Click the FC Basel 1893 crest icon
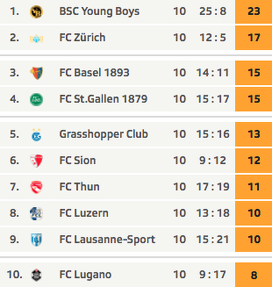 point(36,73)
